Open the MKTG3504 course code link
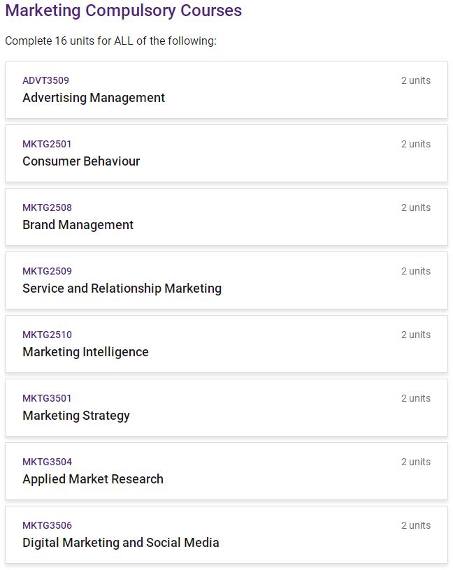Image resolution: width=453 pixels, height=570 pixels. [x=47, y=462]
